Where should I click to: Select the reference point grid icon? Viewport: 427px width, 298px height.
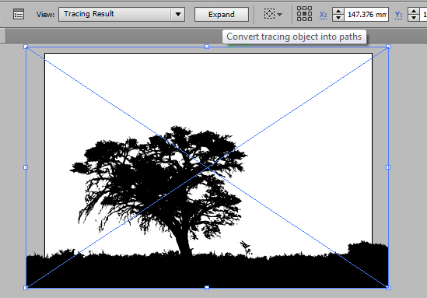(304, 14)
